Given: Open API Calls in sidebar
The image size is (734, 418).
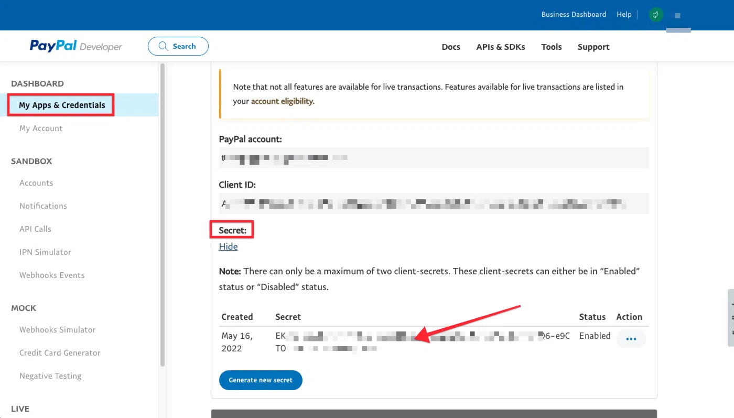Looking at the screenshot, I should [x=35, y=229].
